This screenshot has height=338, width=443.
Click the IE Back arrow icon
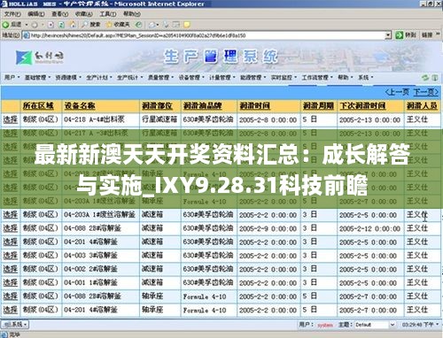(6, 25)
